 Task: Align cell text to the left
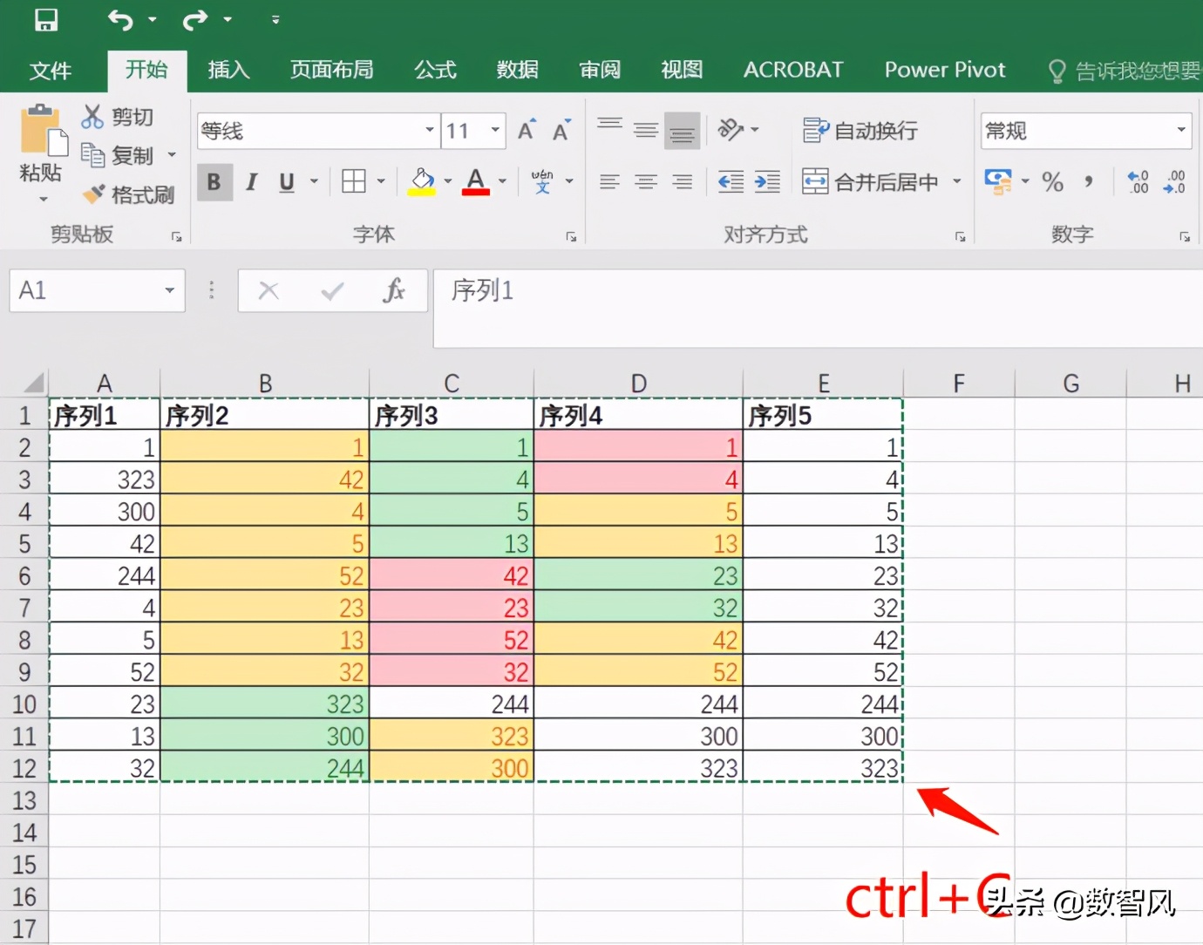coord(609,181)
